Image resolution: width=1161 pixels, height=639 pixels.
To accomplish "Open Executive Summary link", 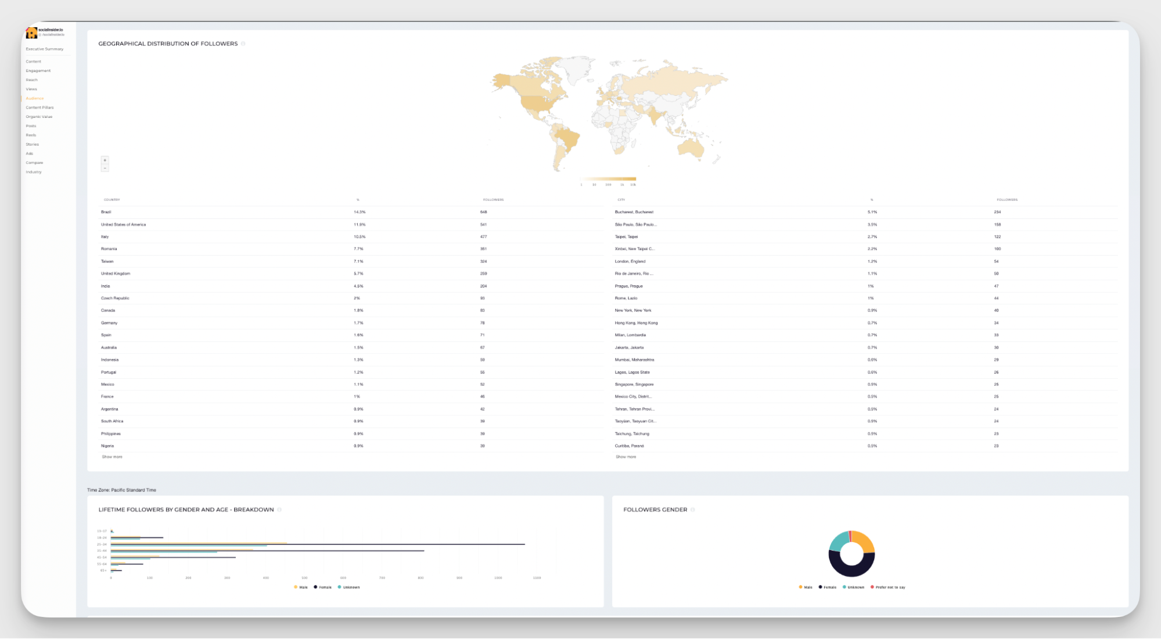I will tap(45, 49).
